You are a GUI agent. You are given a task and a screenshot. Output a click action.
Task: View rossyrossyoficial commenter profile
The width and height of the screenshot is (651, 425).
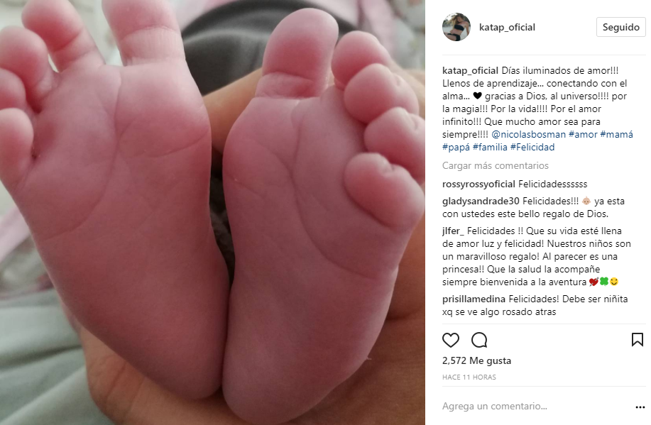pyautogui.click(x=478, y=184)
